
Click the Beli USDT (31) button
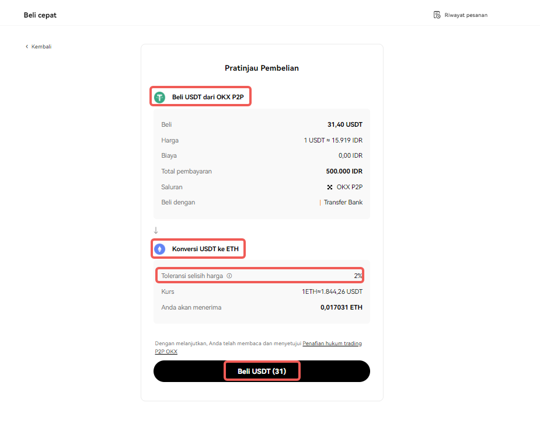pos(262,371)
